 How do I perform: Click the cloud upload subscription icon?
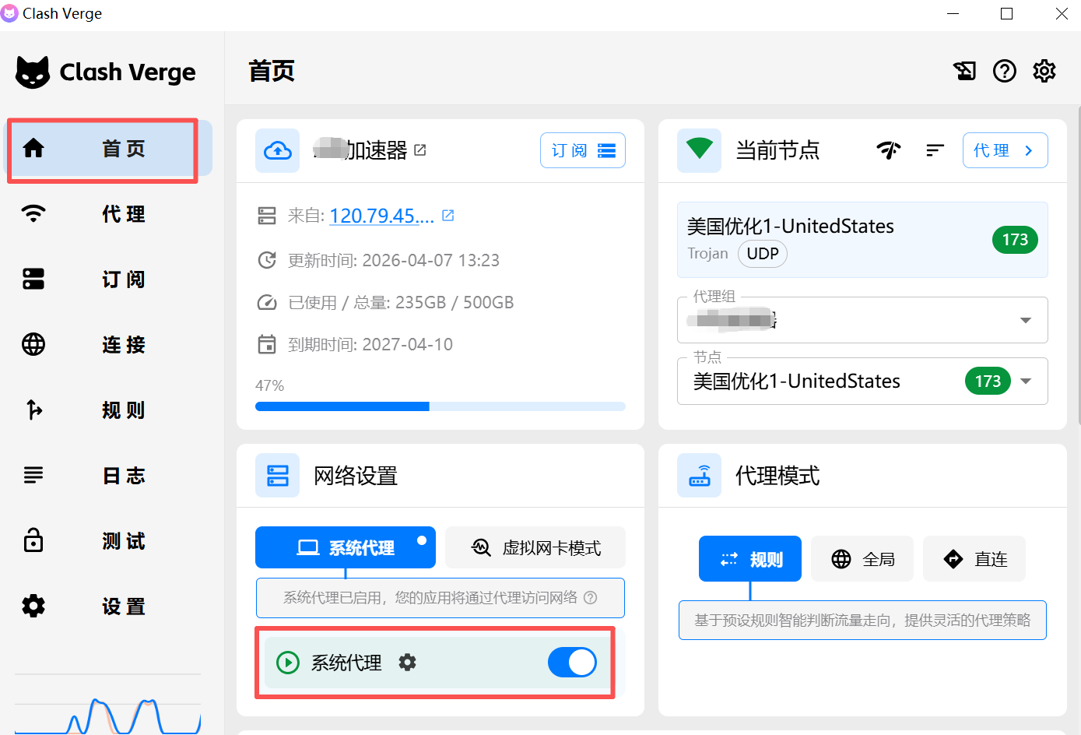[x=277, y=150]
